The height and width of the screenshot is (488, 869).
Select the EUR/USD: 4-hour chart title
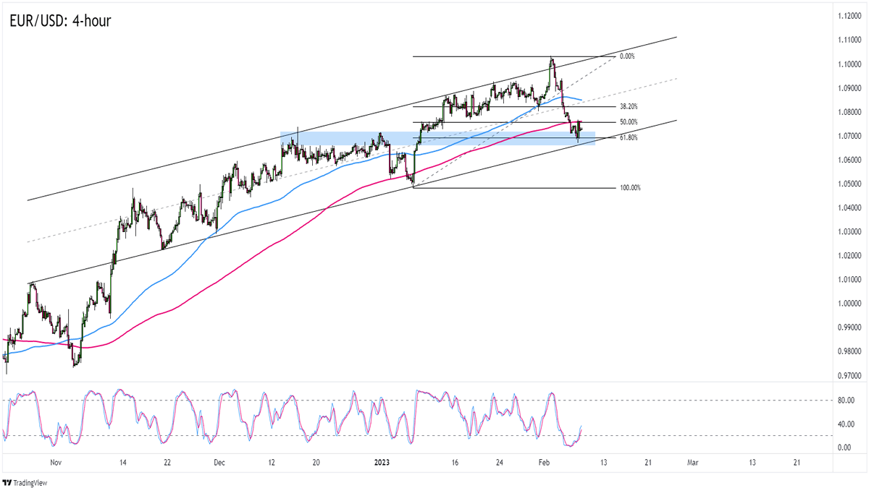[x=61, y=21]
